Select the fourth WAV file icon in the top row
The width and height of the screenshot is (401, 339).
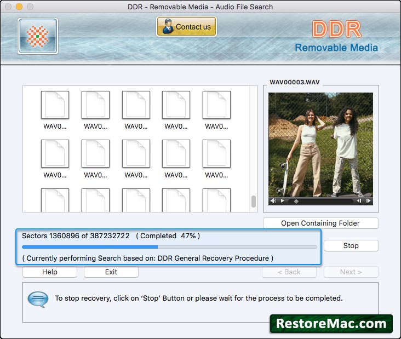click(176, 105)
